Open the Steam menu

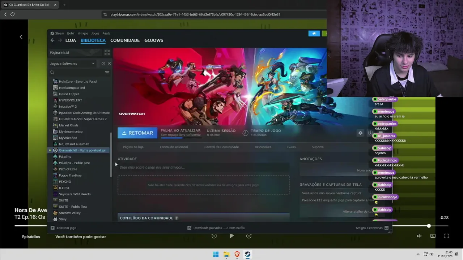coord(59,33)
